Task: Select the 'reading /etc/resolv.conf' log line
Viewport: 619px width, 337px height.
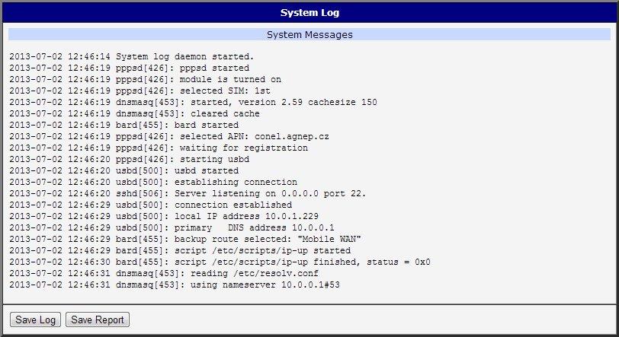Action: click(164, 274)
